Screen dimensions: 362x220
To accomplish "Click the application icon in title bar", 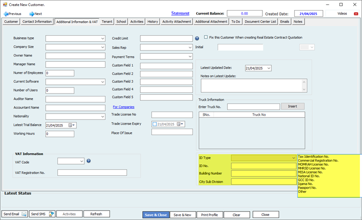I will [5, 5].
